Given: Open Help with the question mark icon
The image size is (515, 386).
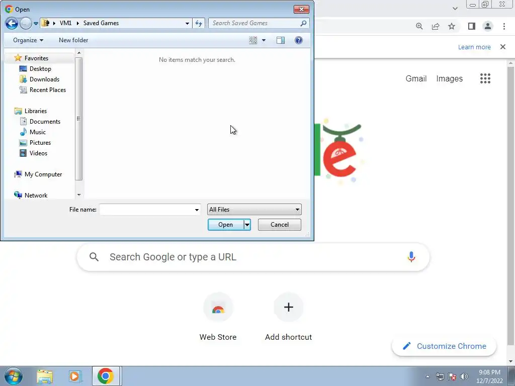Looking at the screenshot, I should coord(299,40).
